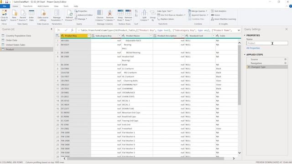Collapse the Queries pane

click(x=52, y=29)
